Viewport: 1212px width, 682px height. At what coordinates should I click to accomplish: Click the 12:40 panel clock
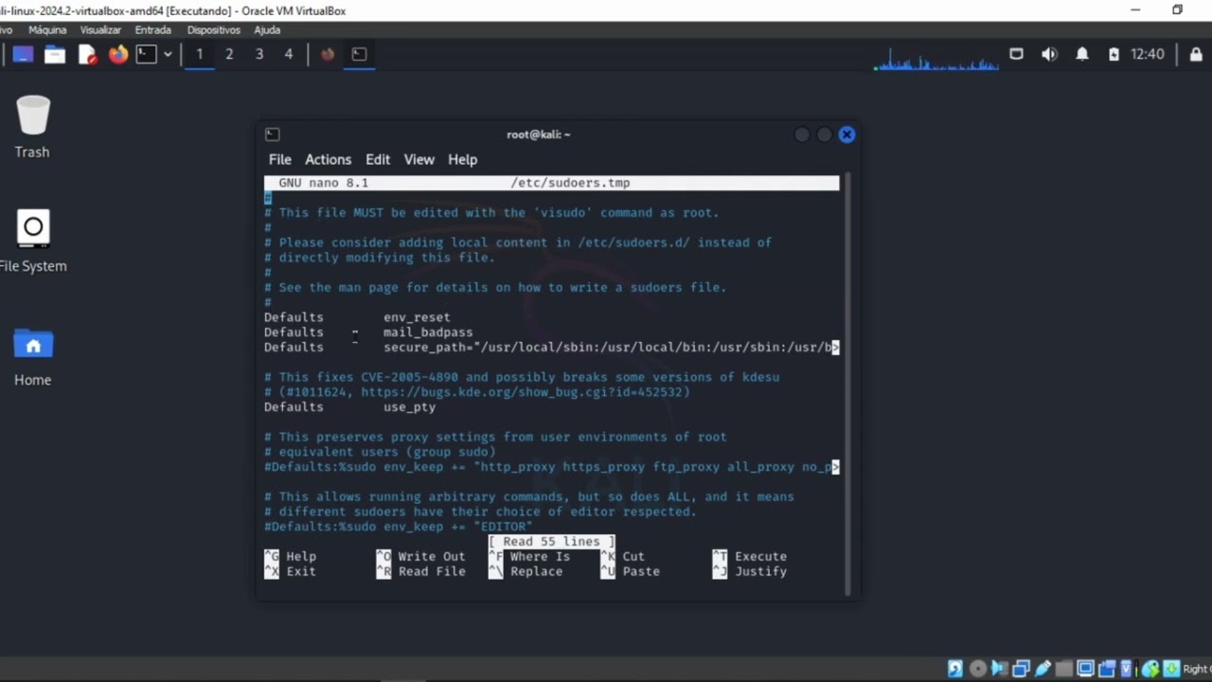(1148, 54)
